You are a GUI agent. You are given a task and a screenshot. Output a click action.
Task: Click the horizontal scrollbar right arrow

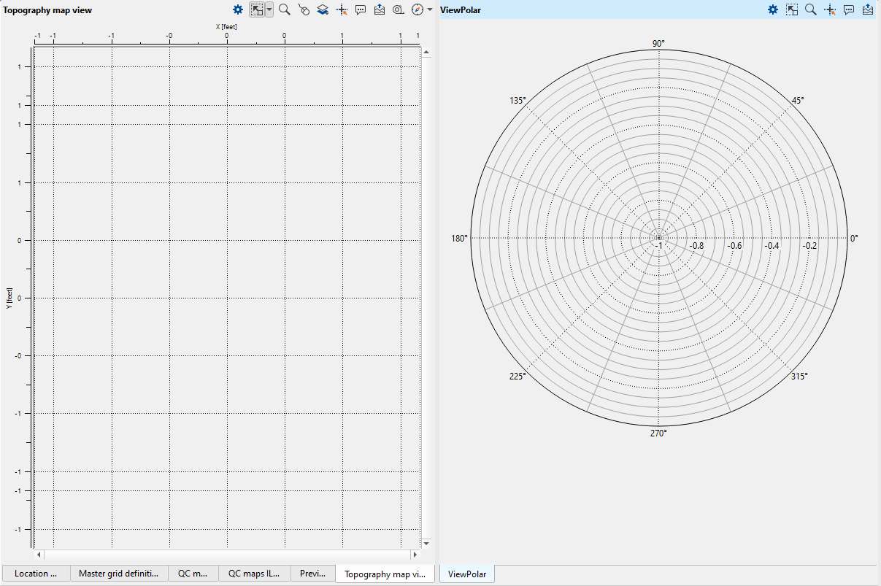pos(414,555)
